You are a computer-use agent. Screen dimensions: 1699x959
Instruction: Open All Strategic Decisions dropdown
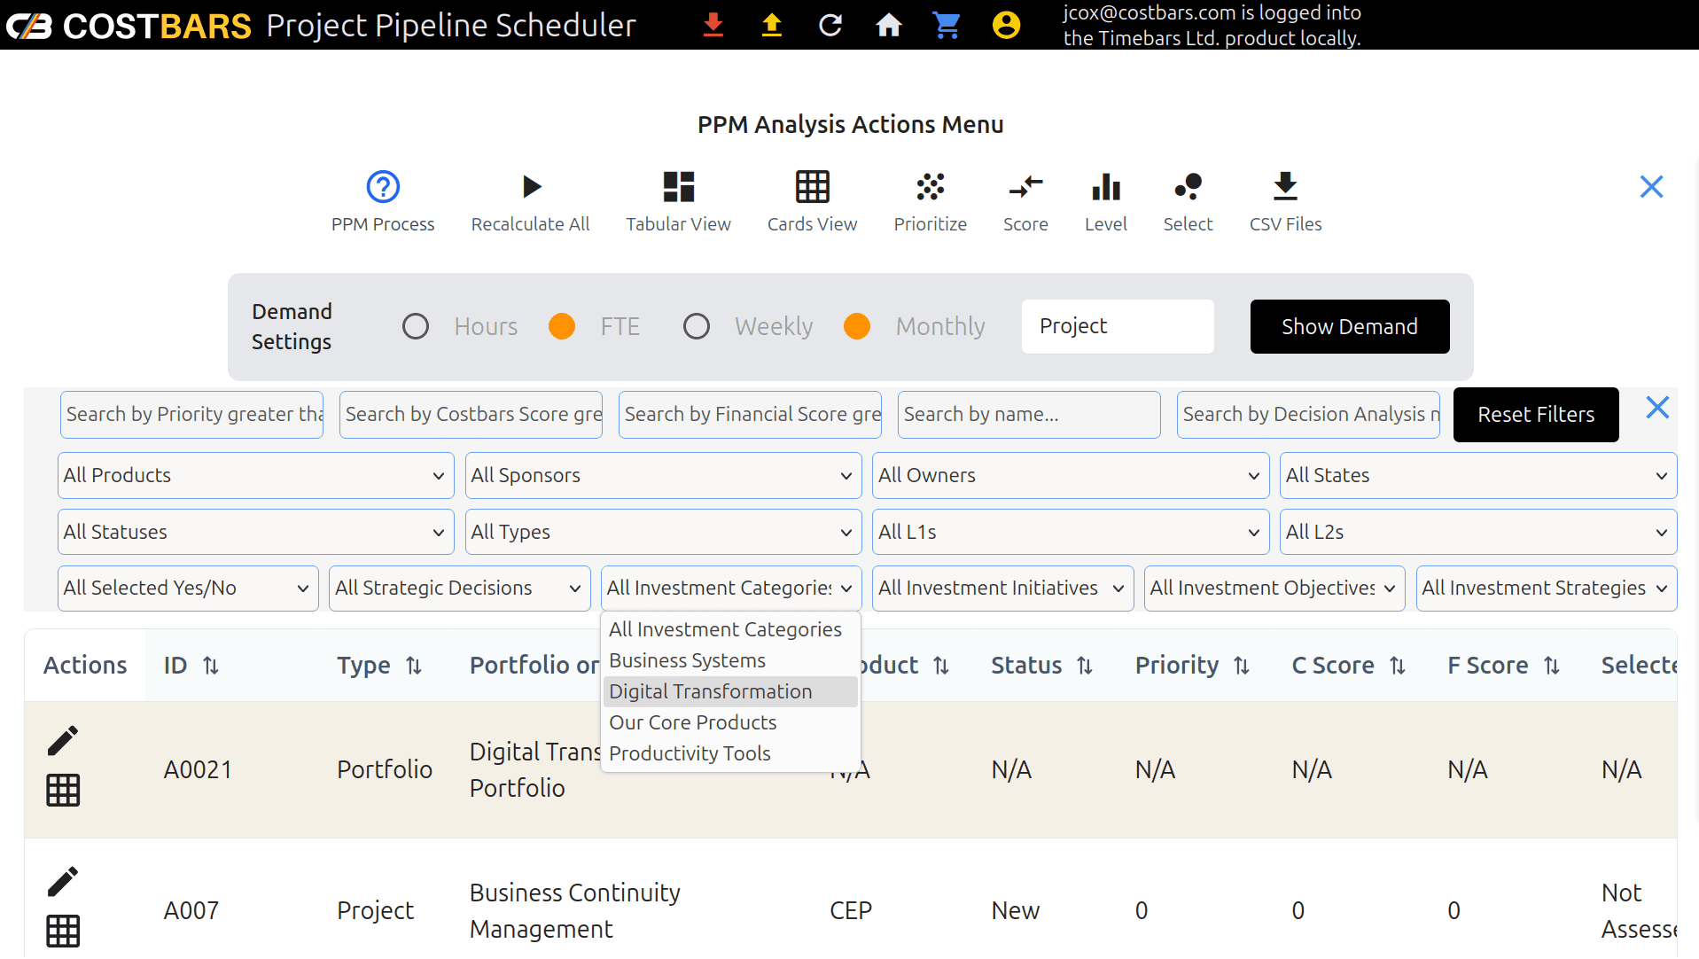[460, 589]
